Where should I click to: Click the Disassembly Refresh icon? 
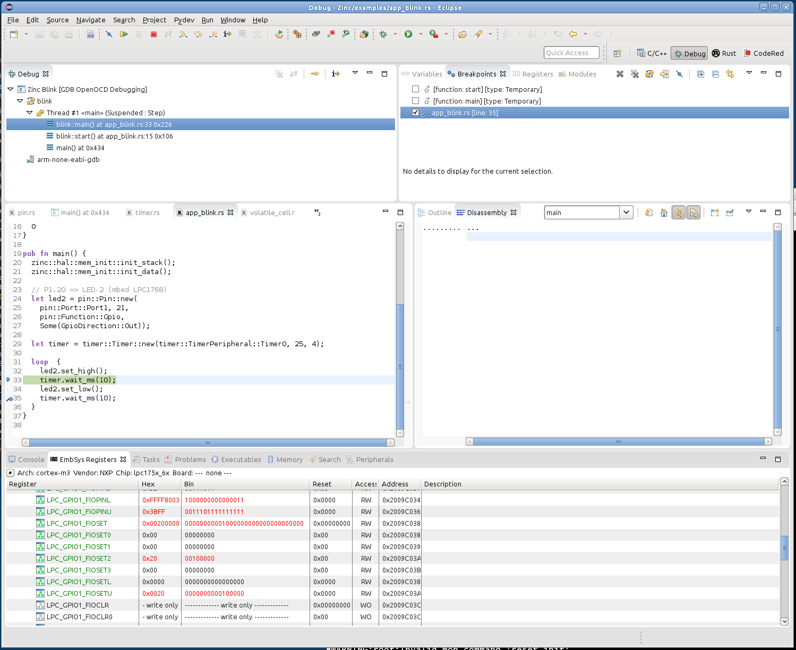tap(649, 212)
